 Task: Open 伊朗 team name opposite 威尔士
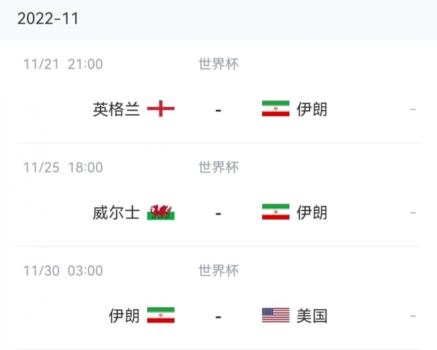(312, 212)
